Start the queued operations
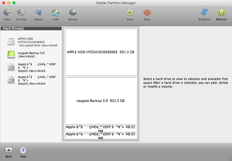 [130, 13]
